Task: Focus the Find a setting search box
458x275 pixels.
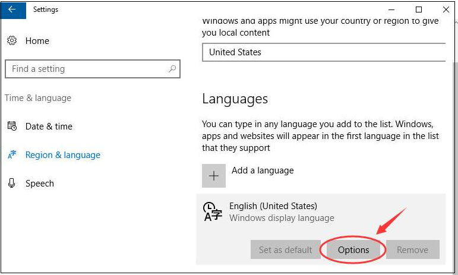Action: pos(93,69)
